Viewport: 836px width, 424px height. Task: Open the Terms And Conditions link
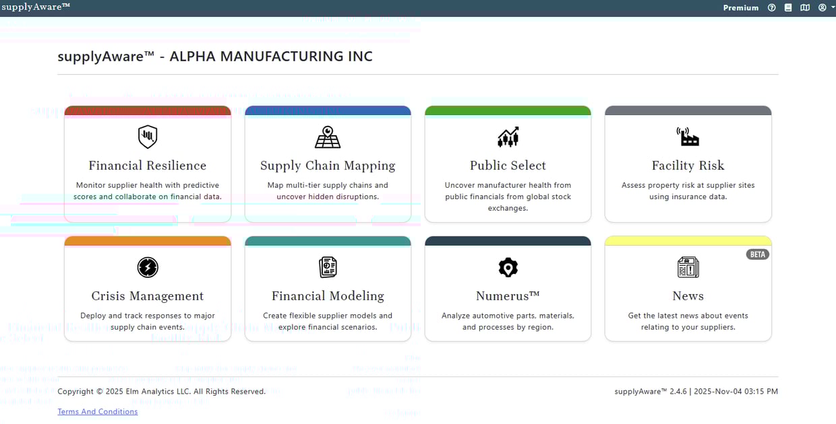pos(97,411)
